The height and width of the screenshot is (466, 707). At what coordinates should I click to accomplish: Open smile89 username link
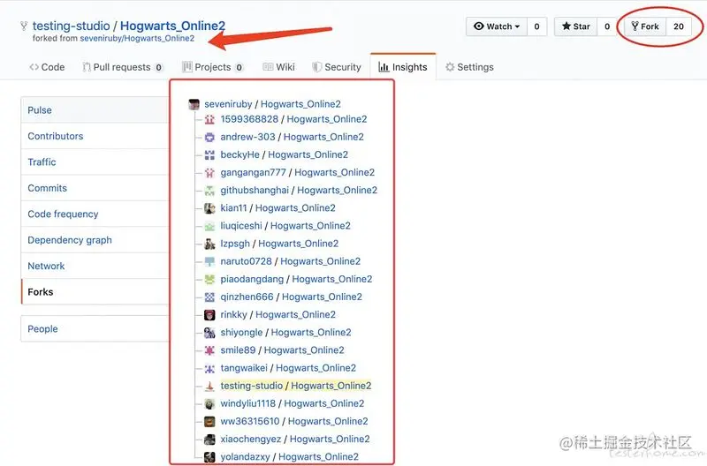[x=238, y=350]
